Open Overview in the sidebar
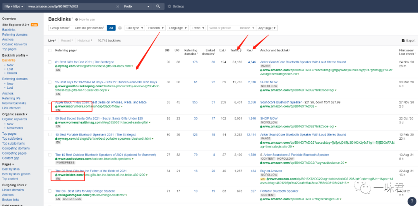The image size is (418, 206). pos(9,19)
